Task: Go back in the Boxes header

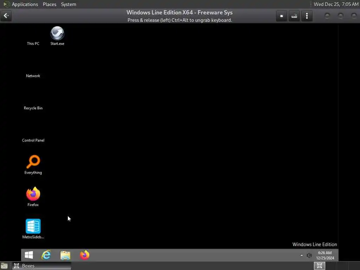Action: (x=6, y=16)
